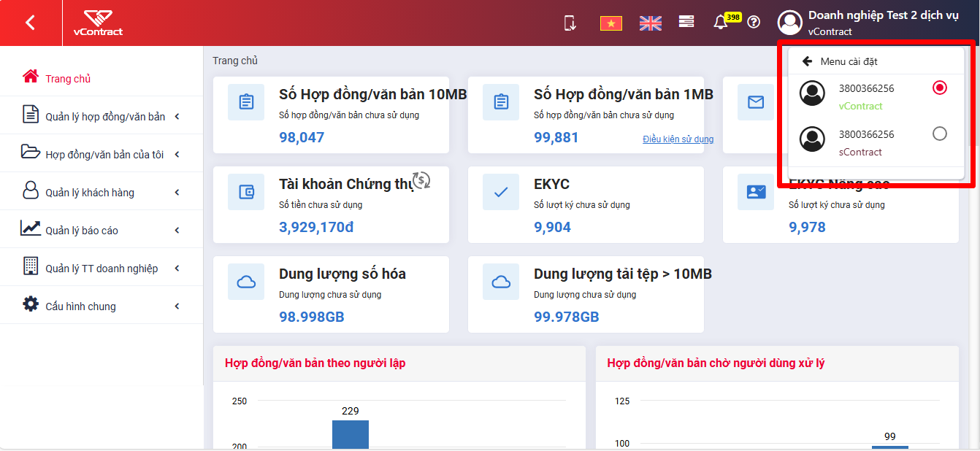Viewport: 980px width, 451px height.
Task: Click the 9,904 EKYC signings value
Action: pyautogui.click(x=552, y=227)
